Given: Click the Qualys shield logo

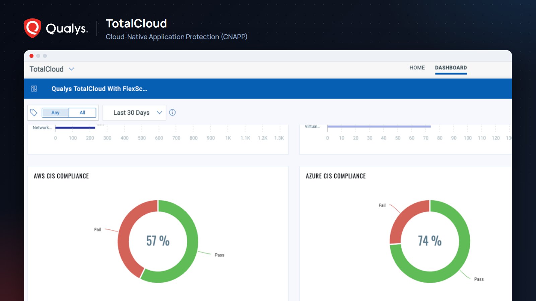Looking at the screenshot, I should [32, 28].
